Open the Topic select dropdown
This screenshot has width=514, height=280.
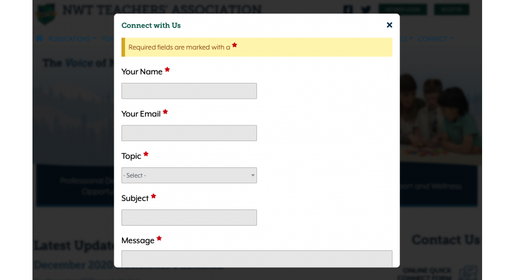(189, 175)
